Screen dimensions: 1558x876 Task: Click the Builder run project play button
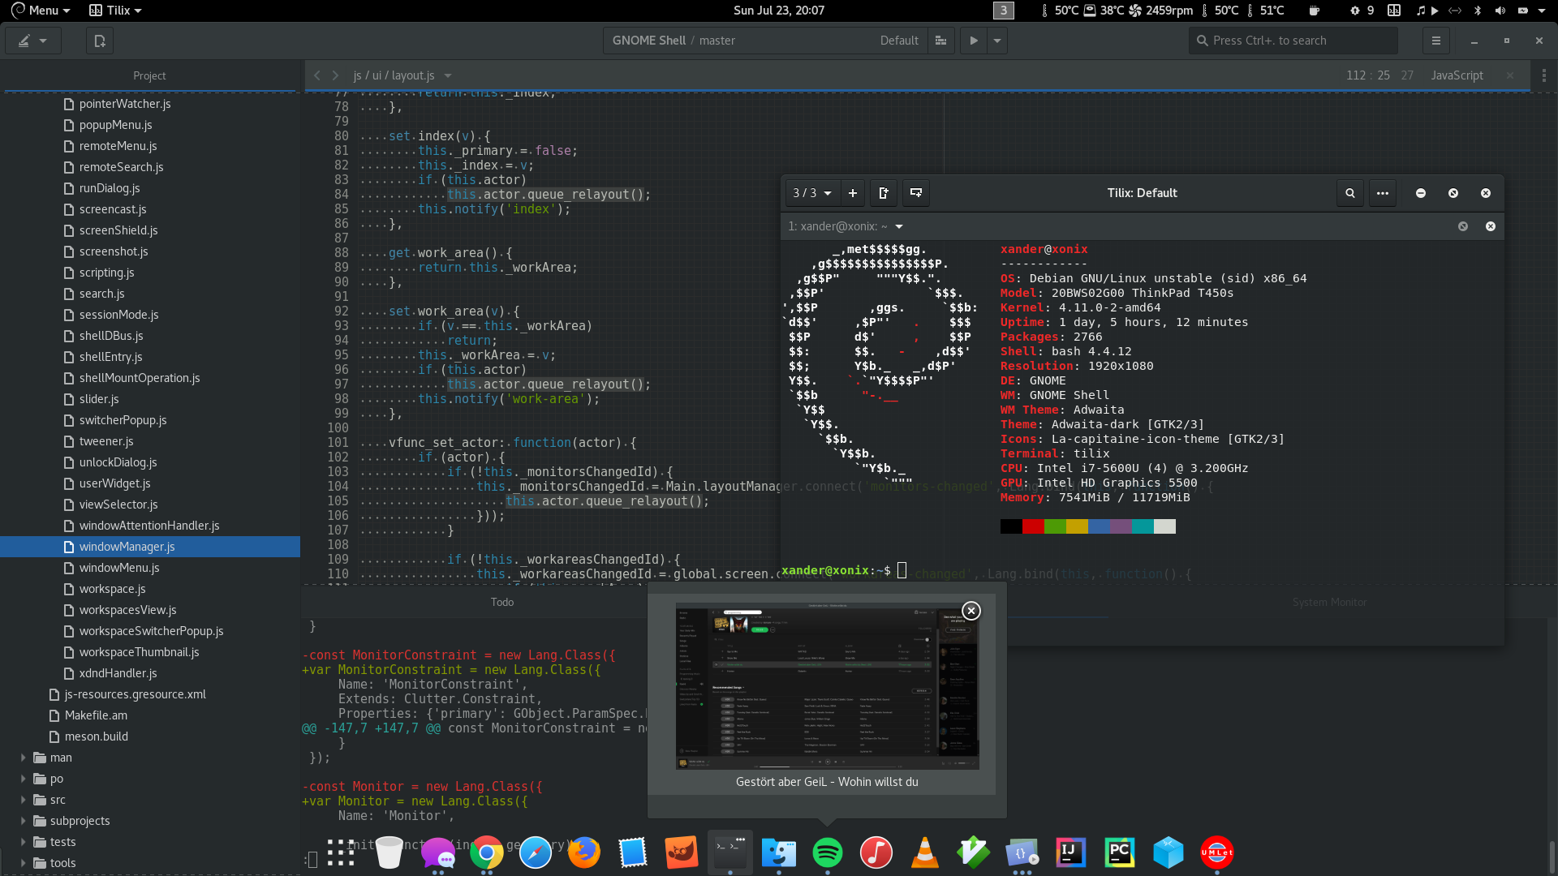point(974,41)
